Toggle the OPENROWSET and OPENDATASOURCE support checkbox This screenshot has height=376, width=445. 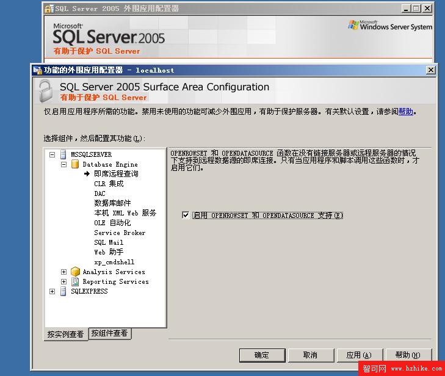[186, 215]
